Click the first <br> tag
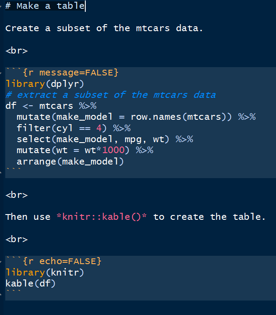Screen dimensions: 276x315 17,50
